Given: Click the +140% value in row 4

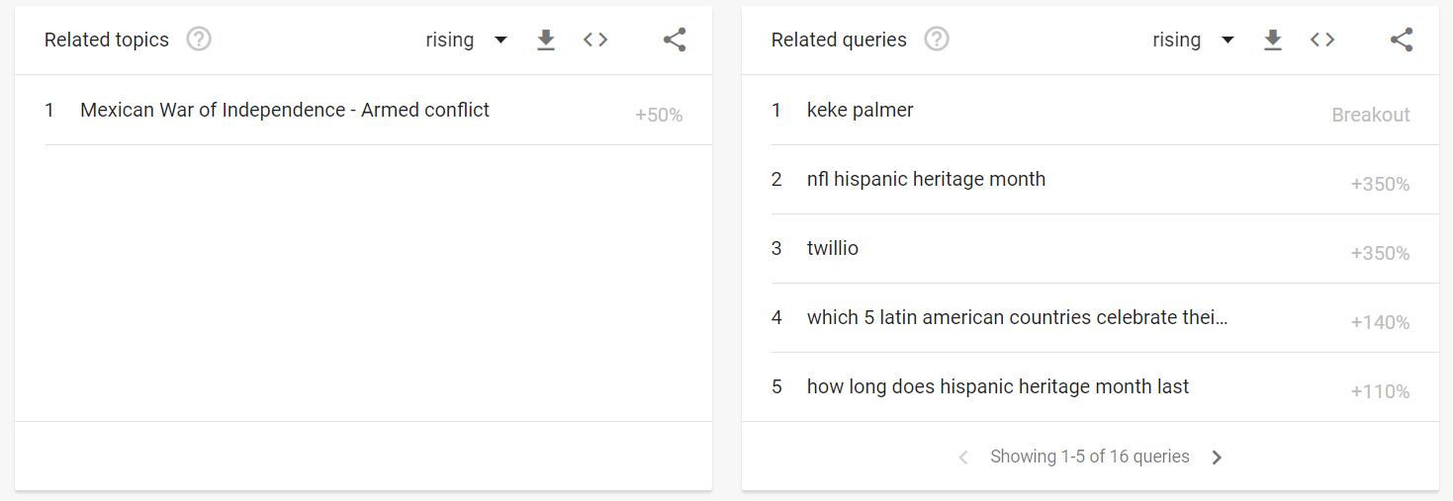Looking at the screenshot, I should [x=1380, y=322].
